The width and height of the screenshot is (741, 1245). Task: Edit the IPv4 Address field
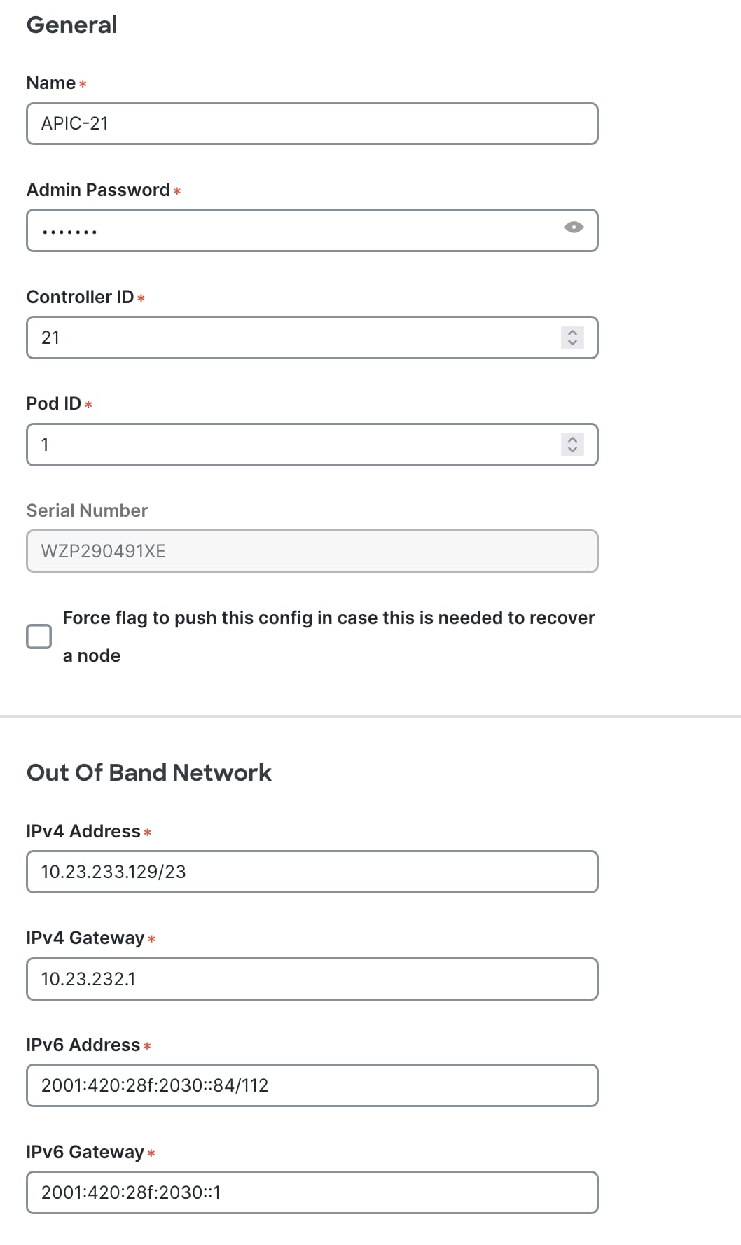coord(312,872)
